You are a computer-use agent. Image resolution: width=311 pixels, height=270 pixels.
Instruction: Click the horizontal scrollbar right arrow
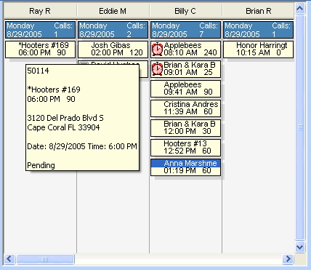point(288,259)
